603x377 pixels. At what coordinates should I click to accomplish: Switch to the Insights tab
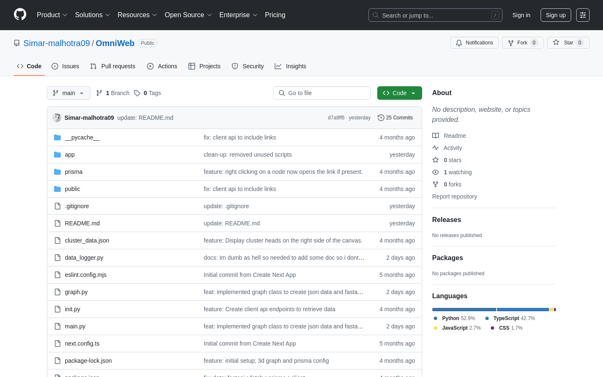[291, 66]
